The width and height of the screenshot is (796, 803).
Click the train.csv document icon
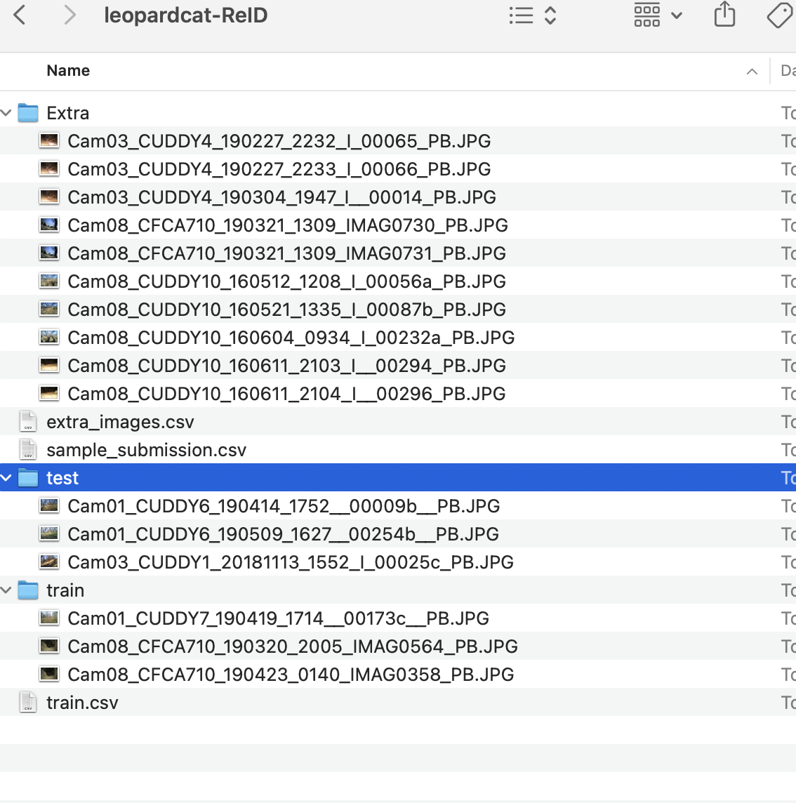click(27, 702)
